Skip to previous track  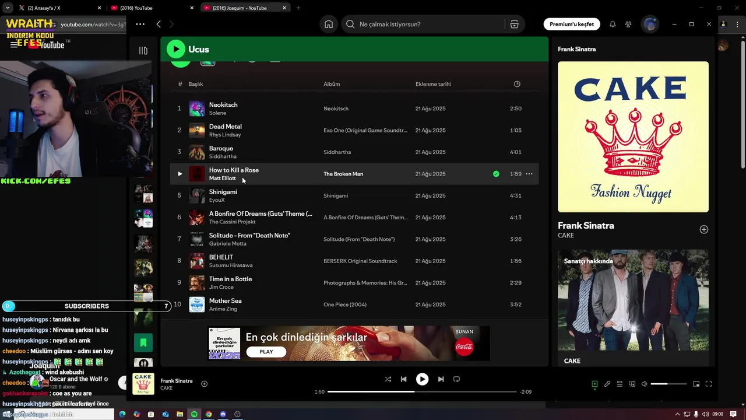[403, 379]
